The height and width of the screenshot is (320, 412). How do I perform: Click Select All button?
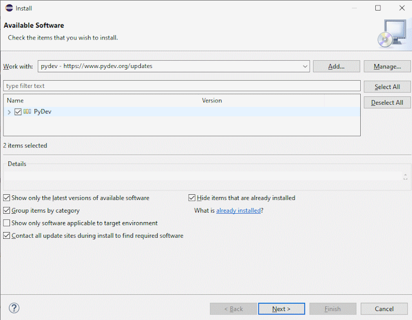[x=387, y=87]
